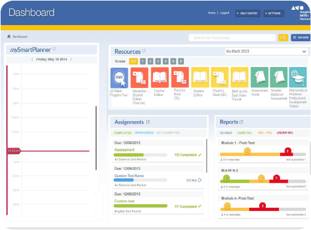Open the Help Center dropdown menu
311x230 pixels.
(x=247, y=14)
